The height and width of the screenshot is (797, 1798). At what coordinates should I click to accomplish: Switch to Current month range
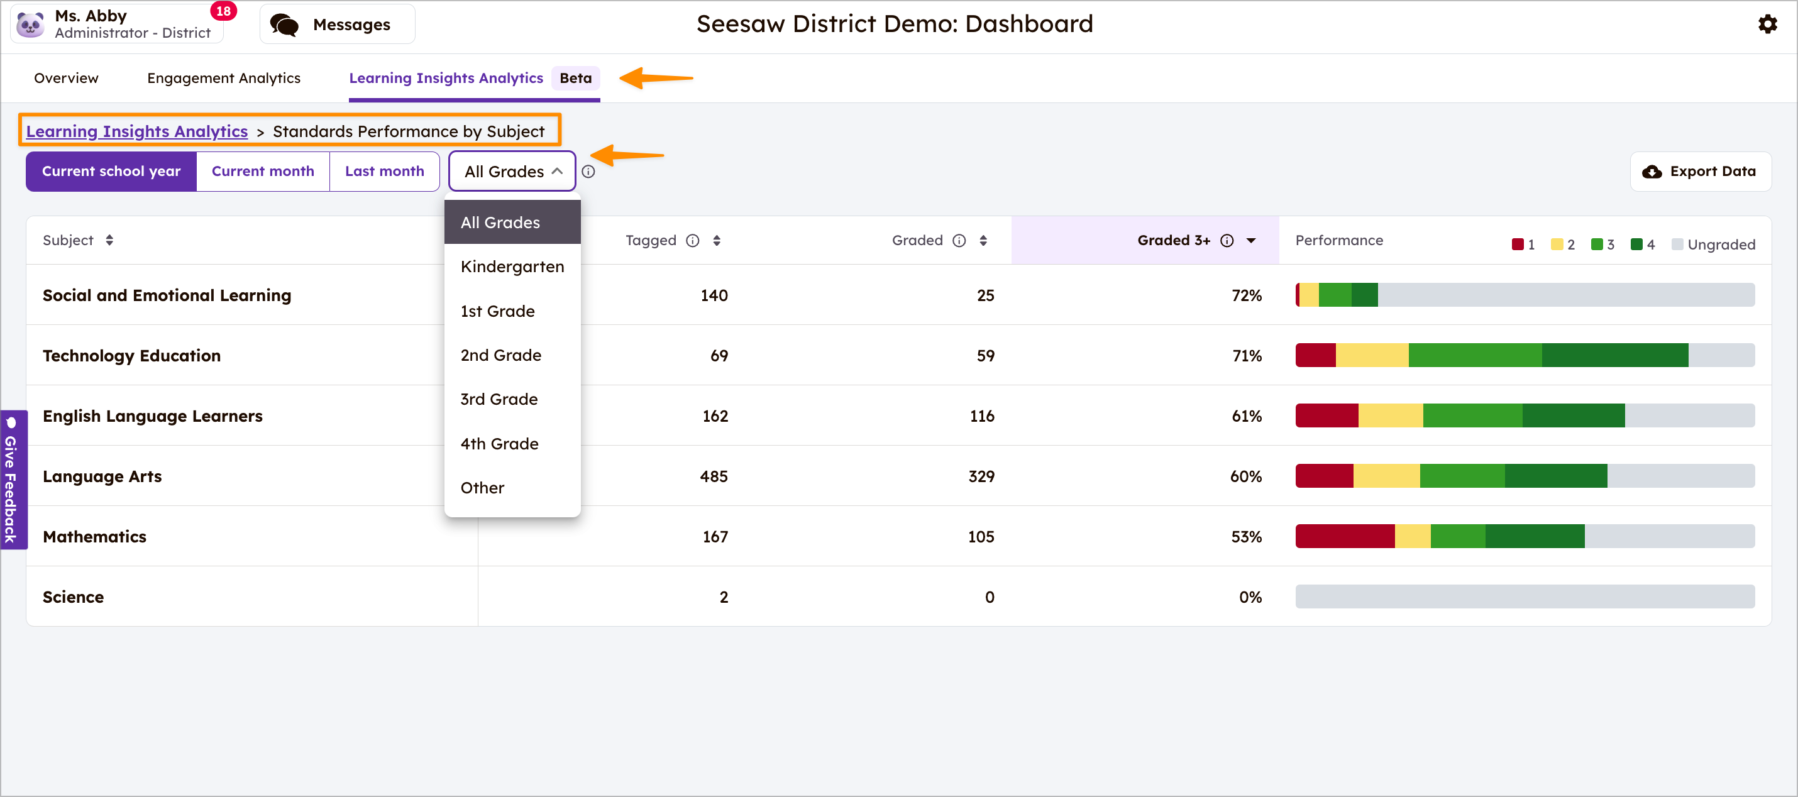click(x=262, y=172)
